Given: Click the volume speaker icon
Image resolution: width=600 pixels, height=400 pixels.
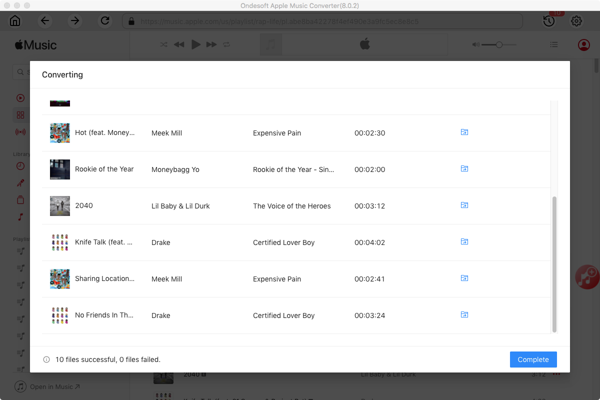Looking at the screenshot, I should point(475,44).
